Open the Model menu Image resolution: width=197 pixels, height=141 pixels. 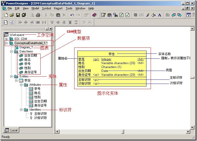(35, 8)
